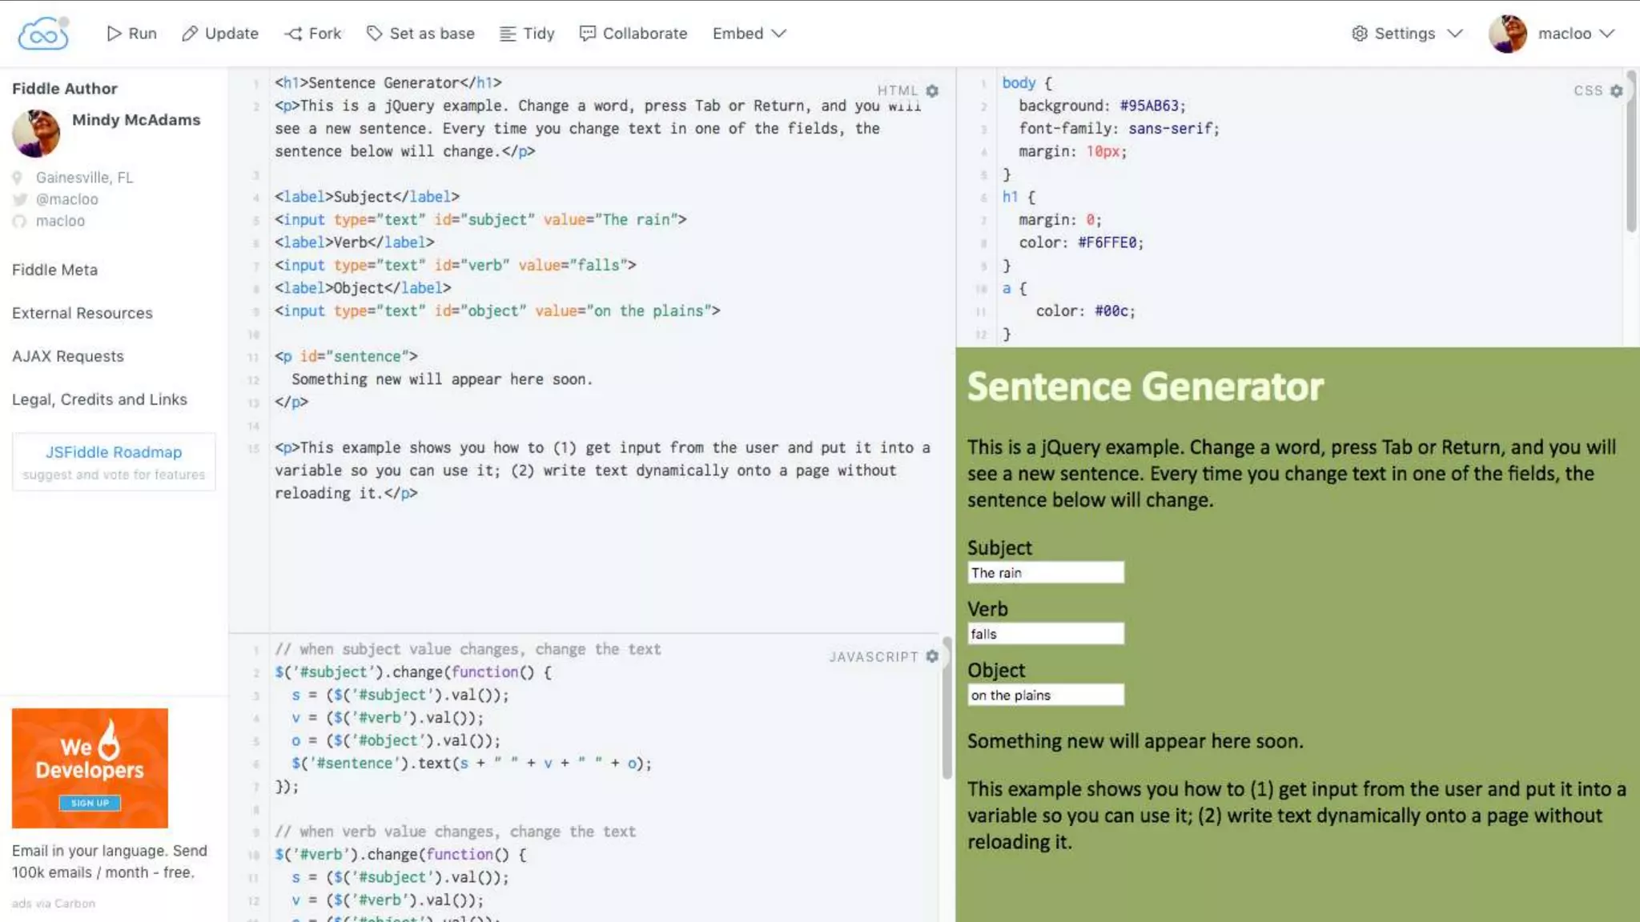Open HTML panel gear settings
The image size is (1640, 922).
[932, 91]
